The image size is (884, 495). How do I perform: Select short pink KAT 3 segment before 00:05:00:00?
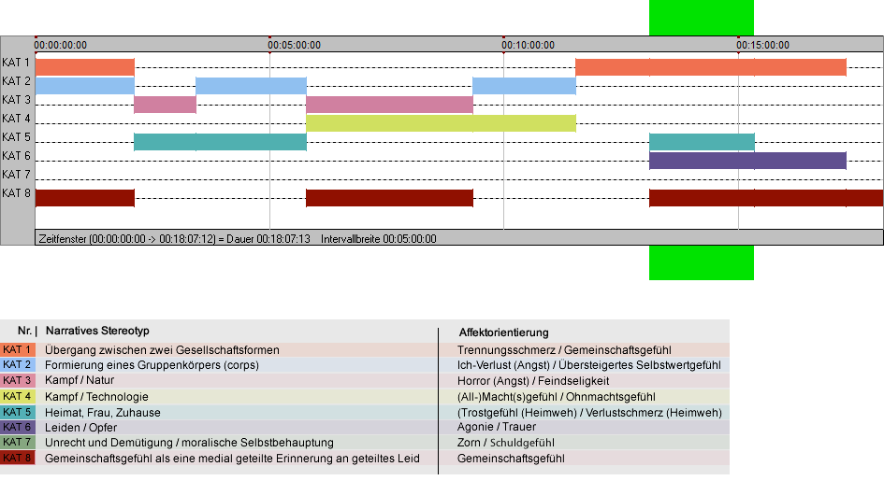pos(166,105)
